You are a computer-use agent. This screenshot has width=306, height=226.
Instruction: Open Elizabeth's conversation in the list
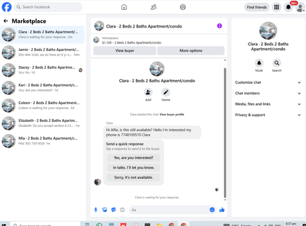coord(42,123)
